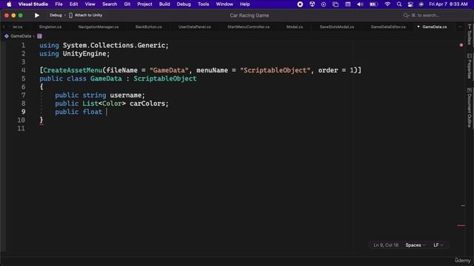
Task: Open the Edit menu
Action: 74,4
